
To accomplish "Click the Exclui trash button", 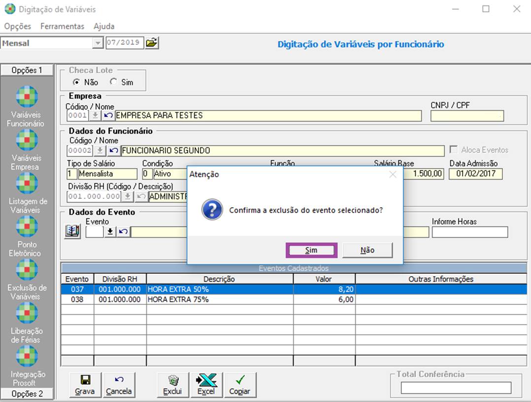I will coord(173,385).
